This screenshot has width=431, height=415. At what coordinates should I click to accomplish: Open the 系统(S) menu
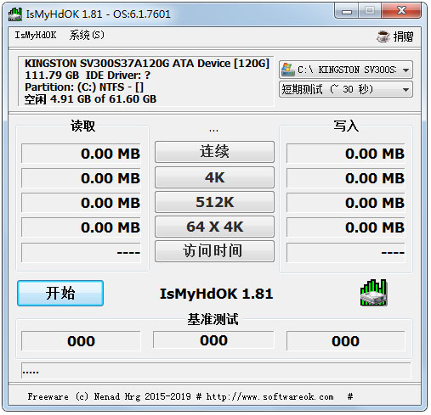point(87,35)
